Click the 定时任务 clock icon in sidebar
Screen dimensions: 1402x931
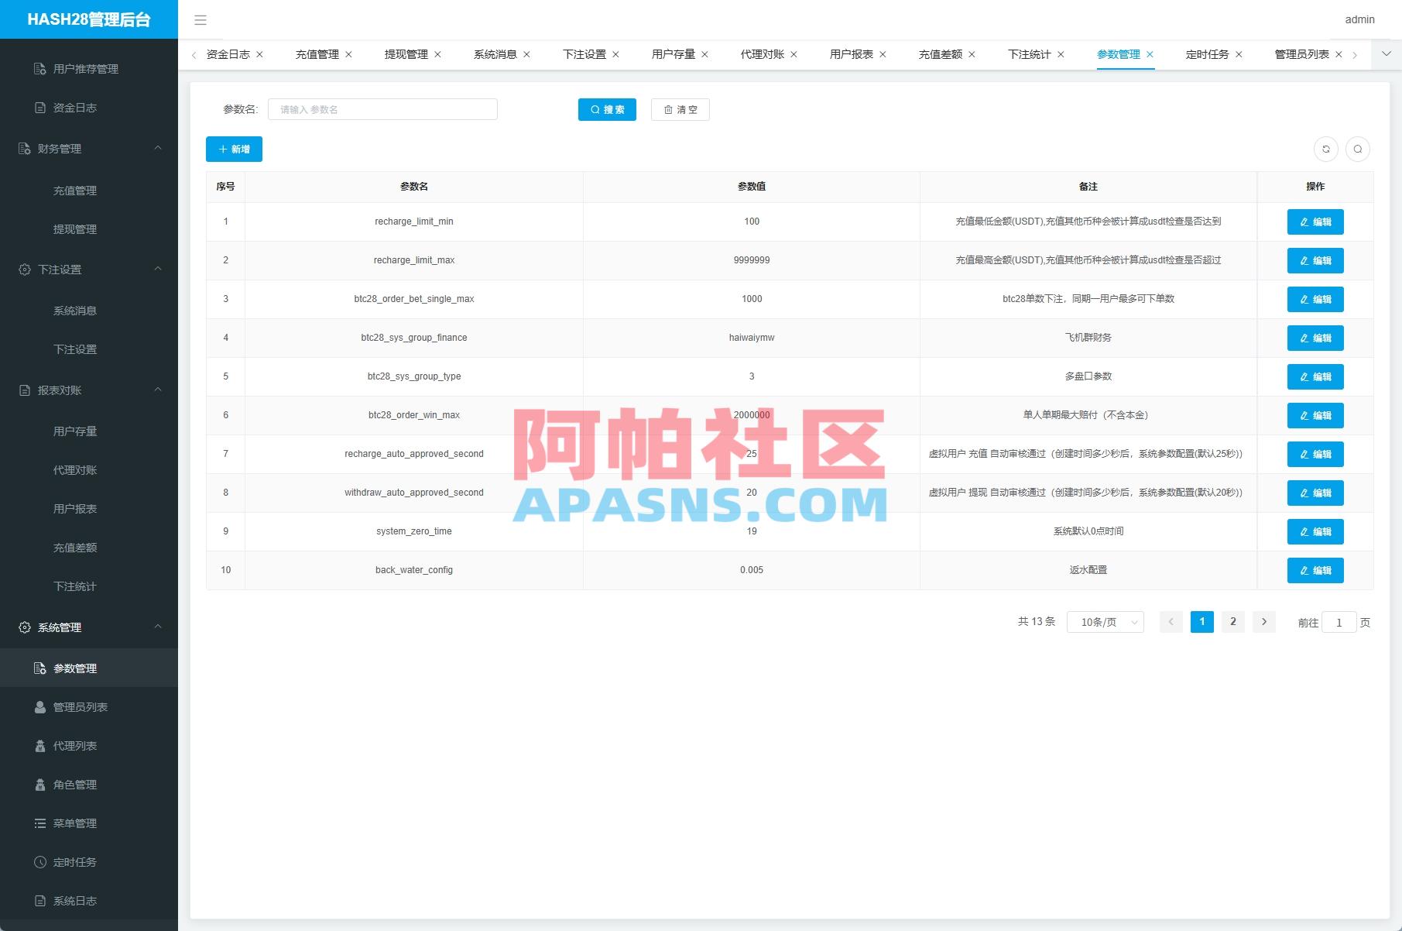39,861
